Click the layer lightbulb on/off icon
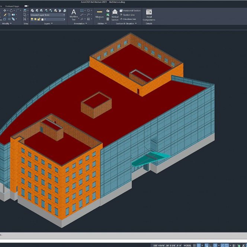The image size is (247, 247). (32, 19)
